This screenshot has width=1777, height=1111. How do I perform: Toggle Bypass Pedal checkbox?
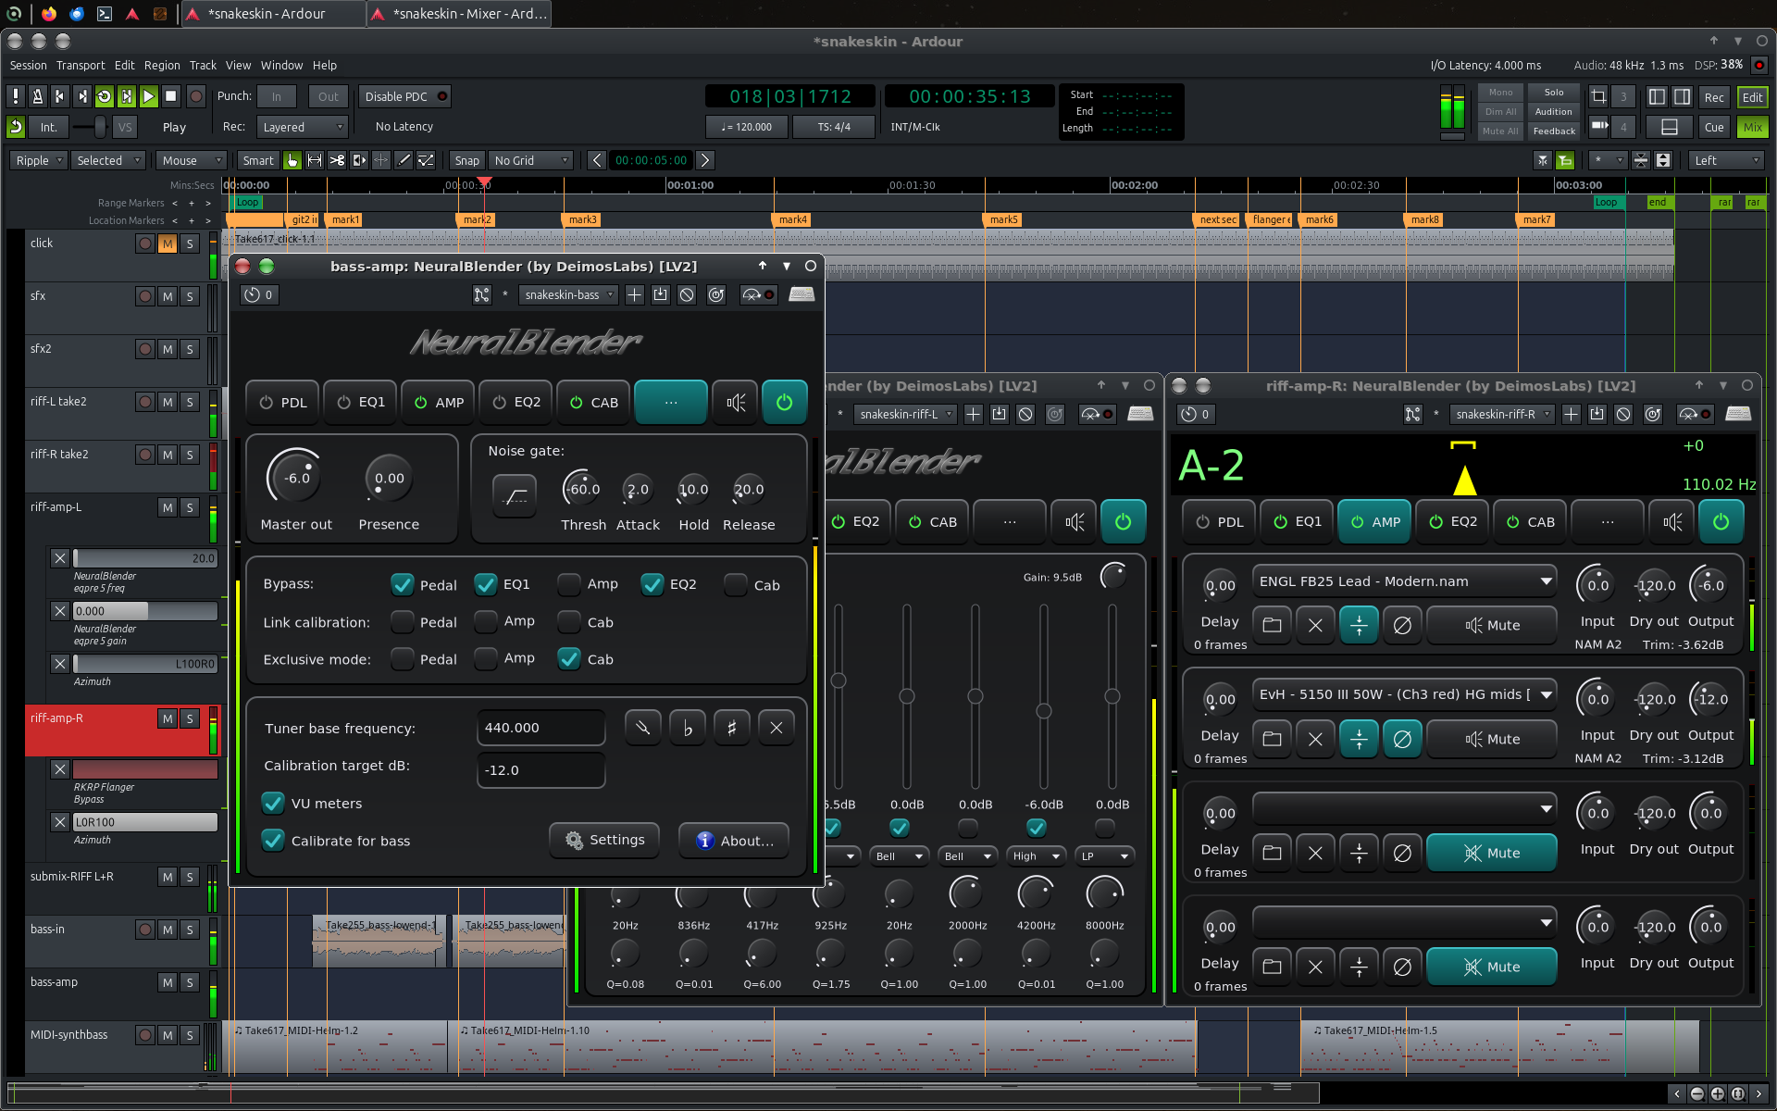click(x=402, y=584)
